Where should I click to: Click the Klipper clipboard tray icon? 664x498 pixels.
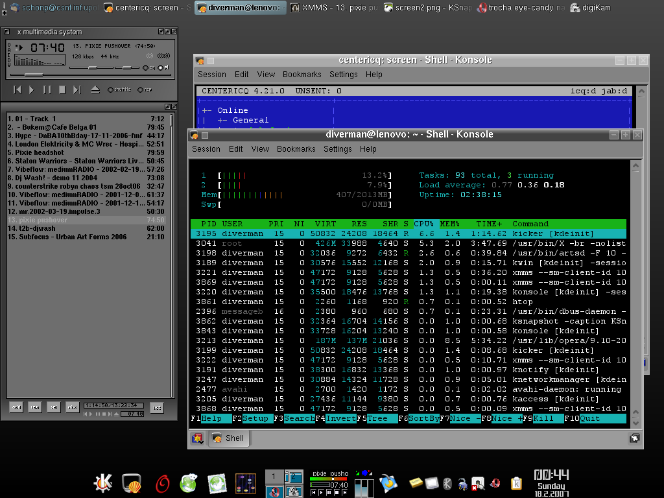(516, 483)
